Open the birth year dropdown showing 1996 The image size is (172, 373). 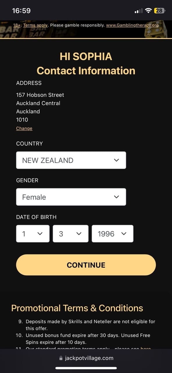pos(112,234)
